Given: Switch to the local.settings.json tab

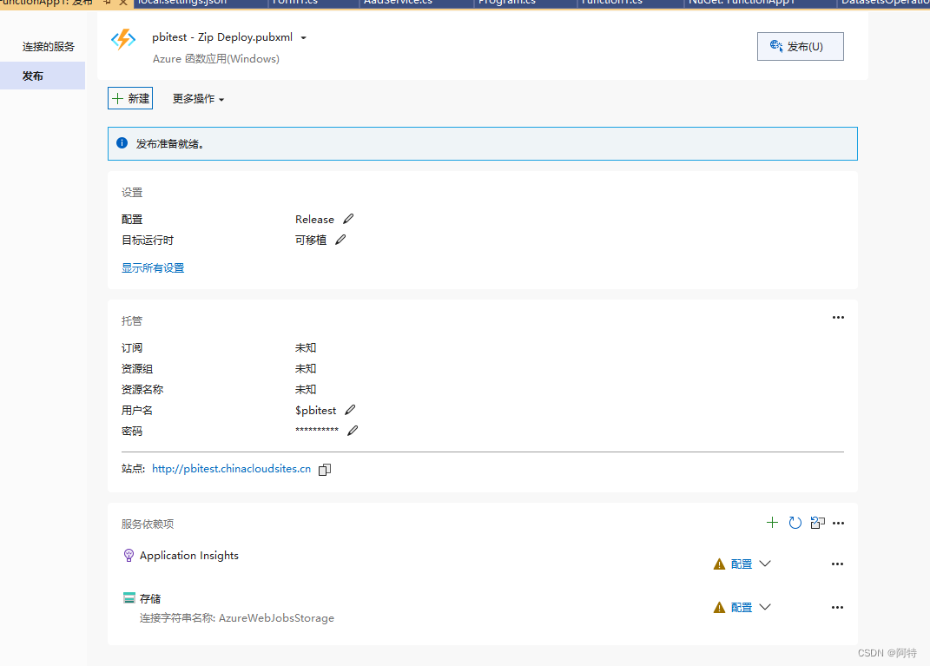Looking at the screenshot, I should 201,3.
